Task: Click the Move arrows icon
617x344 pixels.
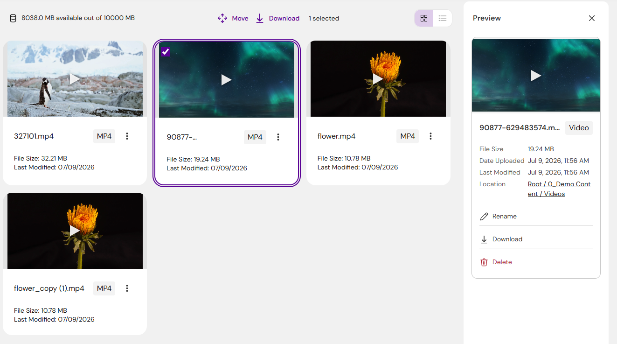Action: tap(222, 18)
